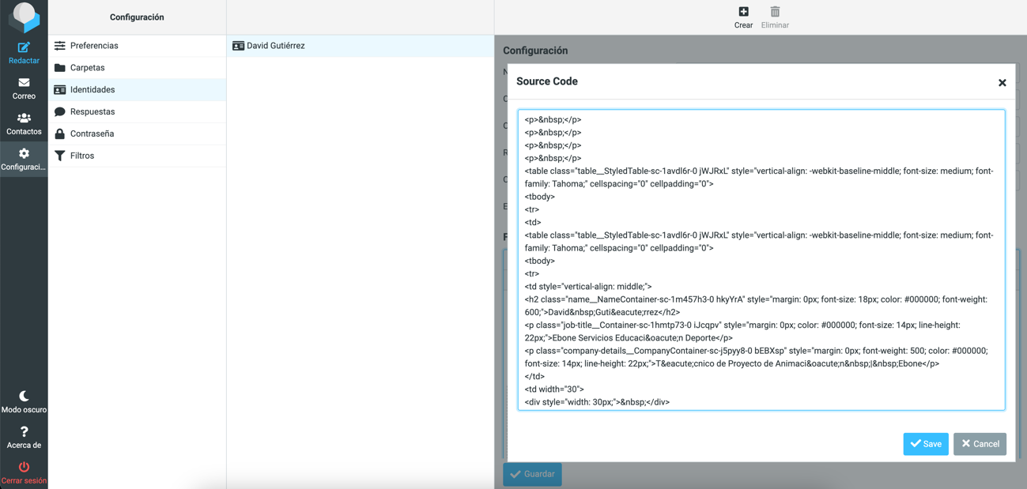Screen dimensions: 1027x489
Task: Click Cerrar sesión power icon
Action: 24,468
